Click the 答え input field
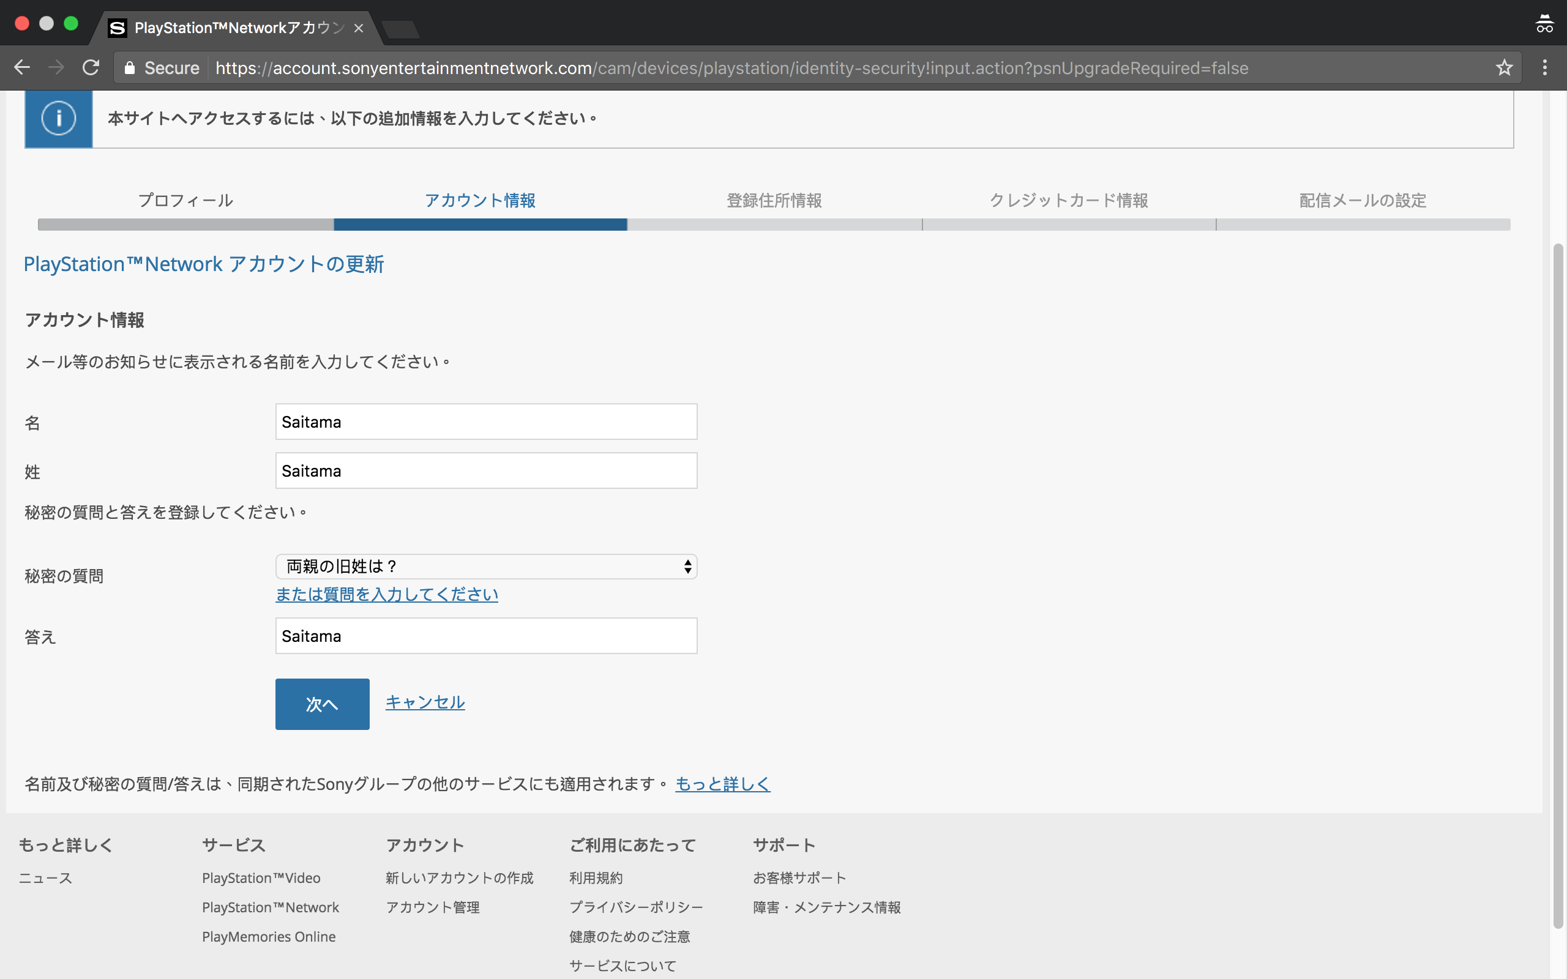Screen dimensions: 1567x979 click(486, 636)
